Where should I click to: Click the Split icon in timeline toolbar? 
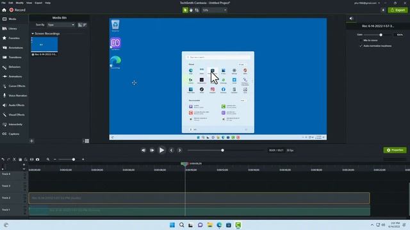point(31,160)
